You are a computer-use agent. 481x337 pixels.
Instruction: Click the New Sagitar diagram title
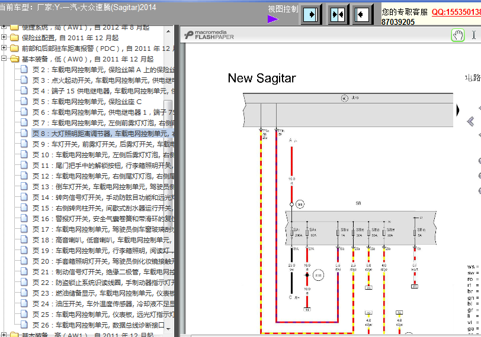pyautogui.click(x=262, y=79)
